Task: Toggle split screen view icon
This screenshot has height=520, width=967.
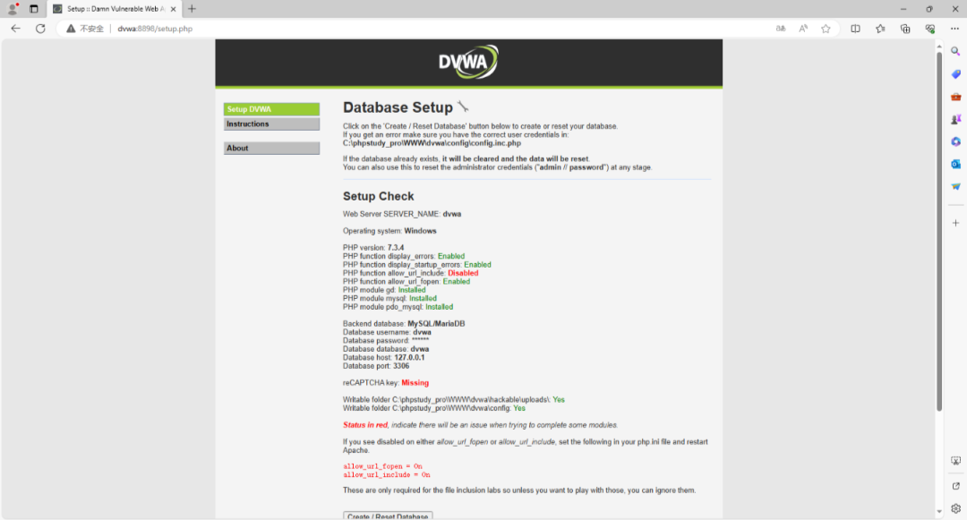Action: [855, 29]
